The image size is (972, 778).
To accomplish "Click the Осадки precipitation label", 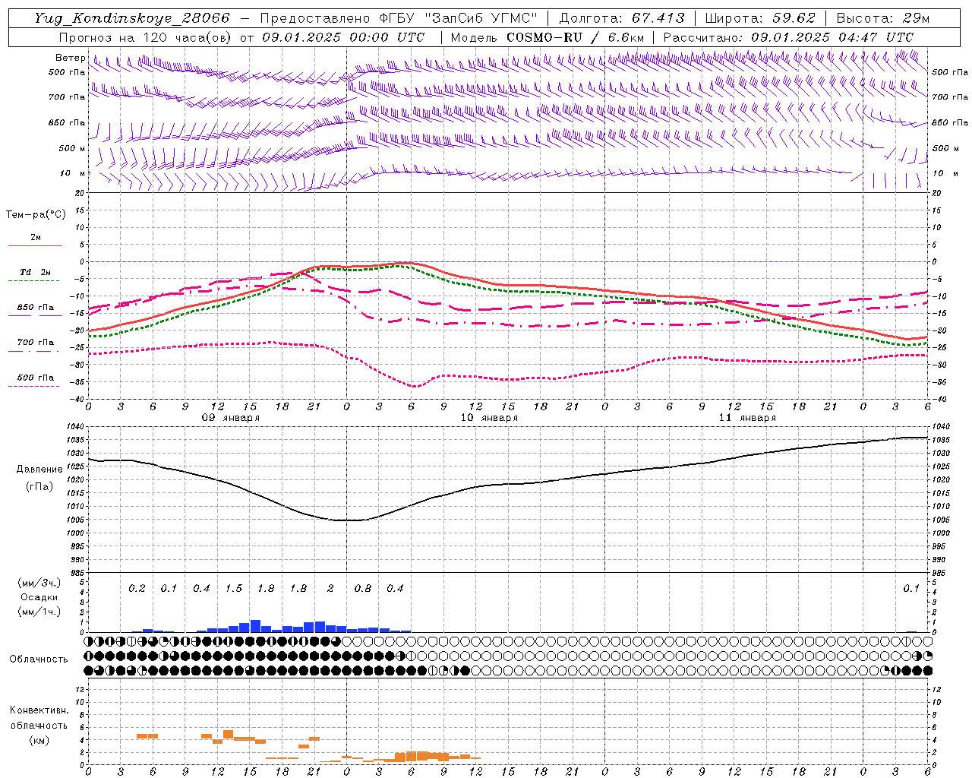I will click(39, 597).
